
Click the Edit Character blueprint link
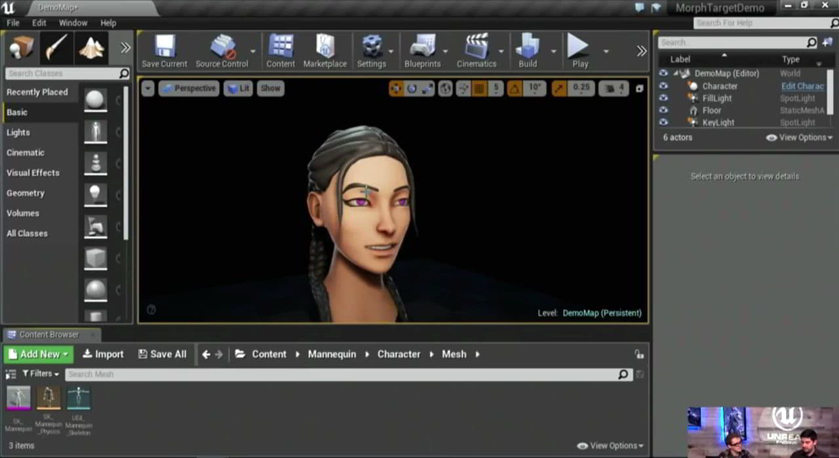click(x=802, y=86)
